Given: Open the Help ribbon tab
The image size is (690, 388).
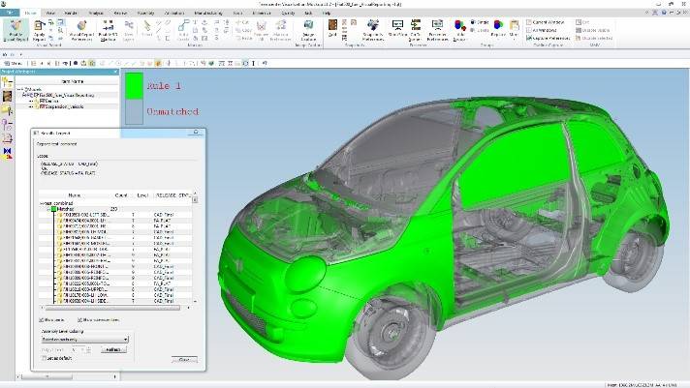Looking at the screenshot, I should [x=326, y=13].
